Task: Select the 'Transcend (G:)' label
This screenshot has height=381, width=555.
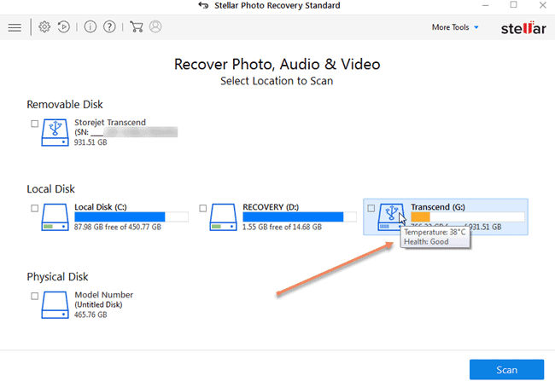Action: click(438, 207)
